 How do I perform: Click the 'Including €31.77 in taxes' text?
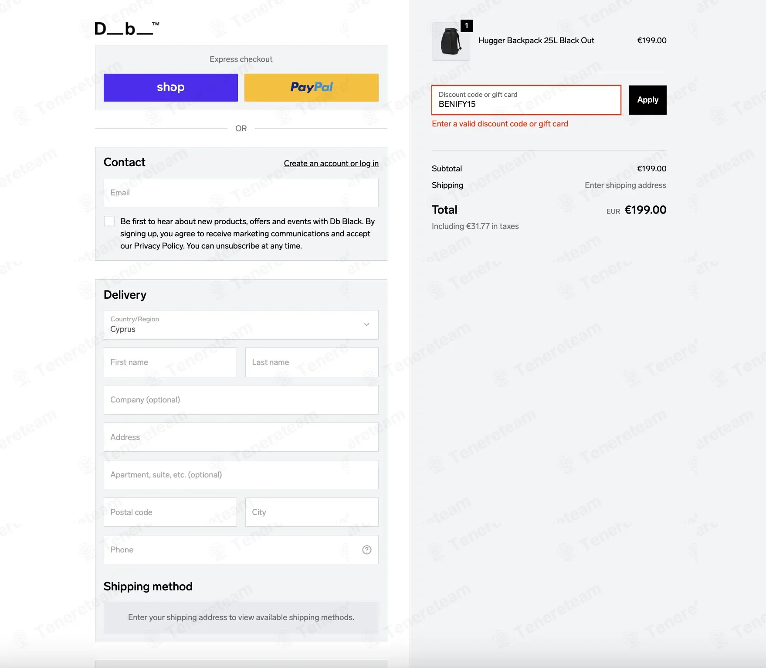click(x=475, y=226)
